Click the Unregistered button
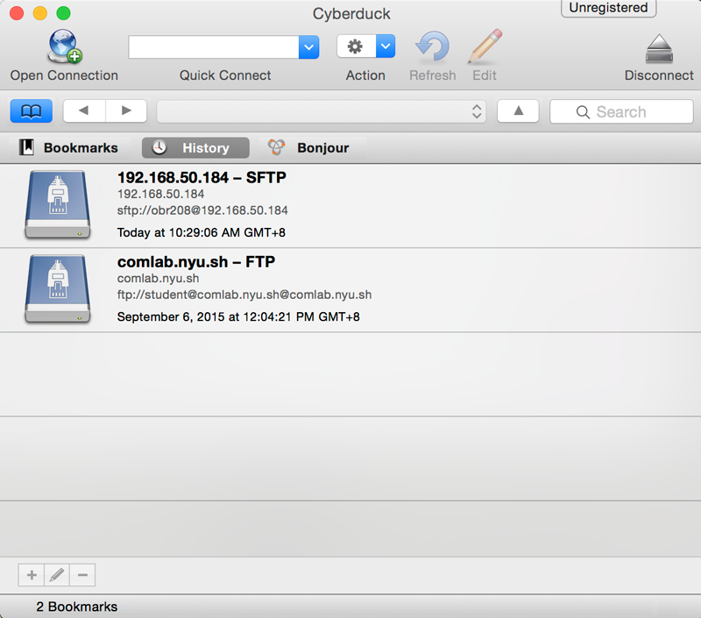The image size is (701, 618). coord(608,8)
